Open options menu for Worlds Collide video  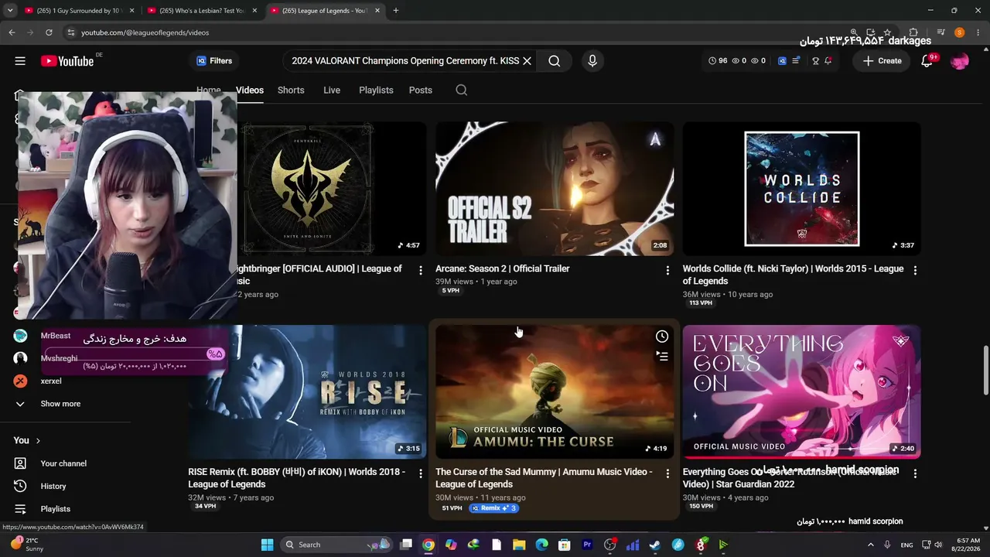pyautogui.click(x=915, y=270)
